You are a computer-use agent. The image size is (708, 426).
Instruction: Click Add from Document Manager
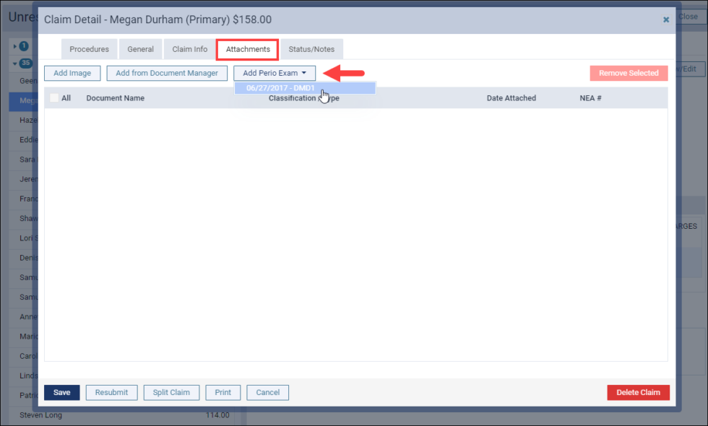click(167, 73)
